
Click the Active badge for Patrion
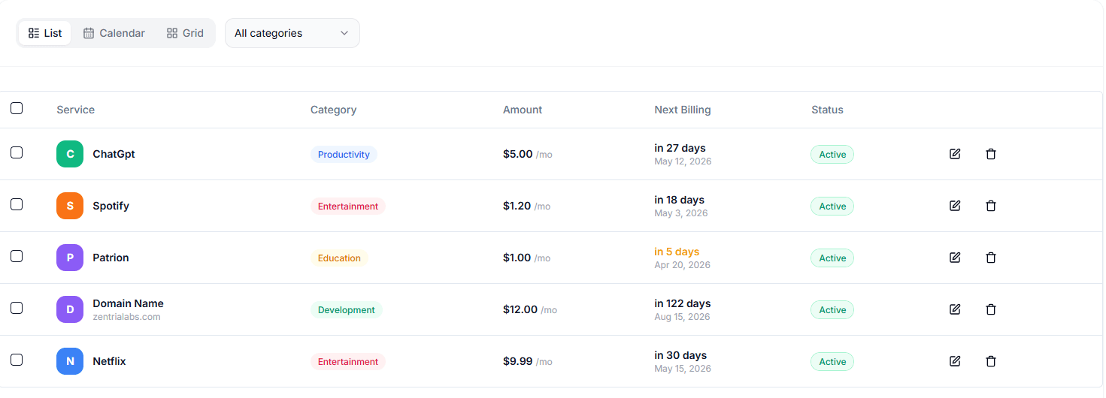pyautogui.click(x=832, y=258)
